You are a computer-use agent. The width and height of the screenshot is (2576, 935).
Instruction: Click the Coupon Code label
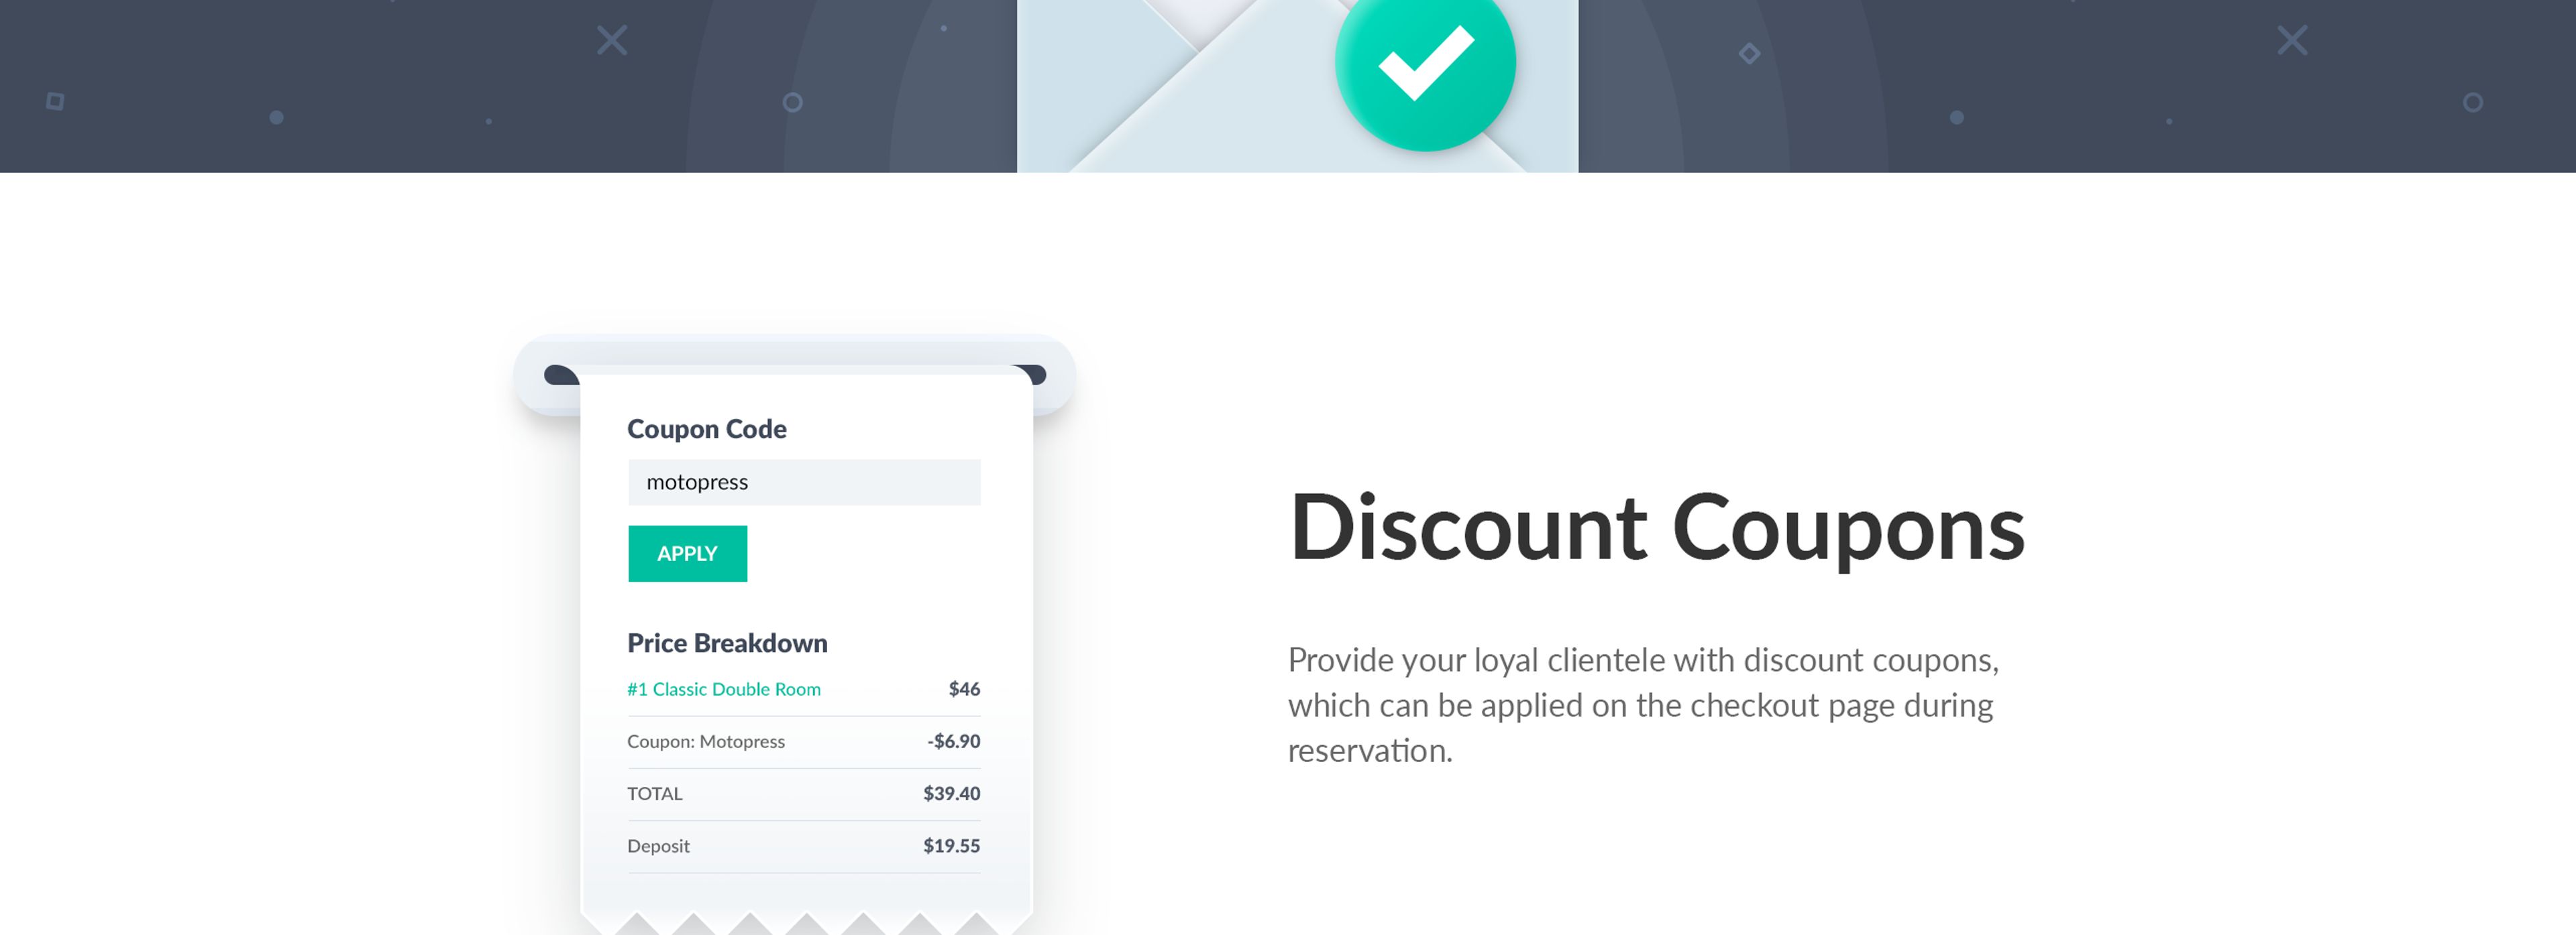706,430
